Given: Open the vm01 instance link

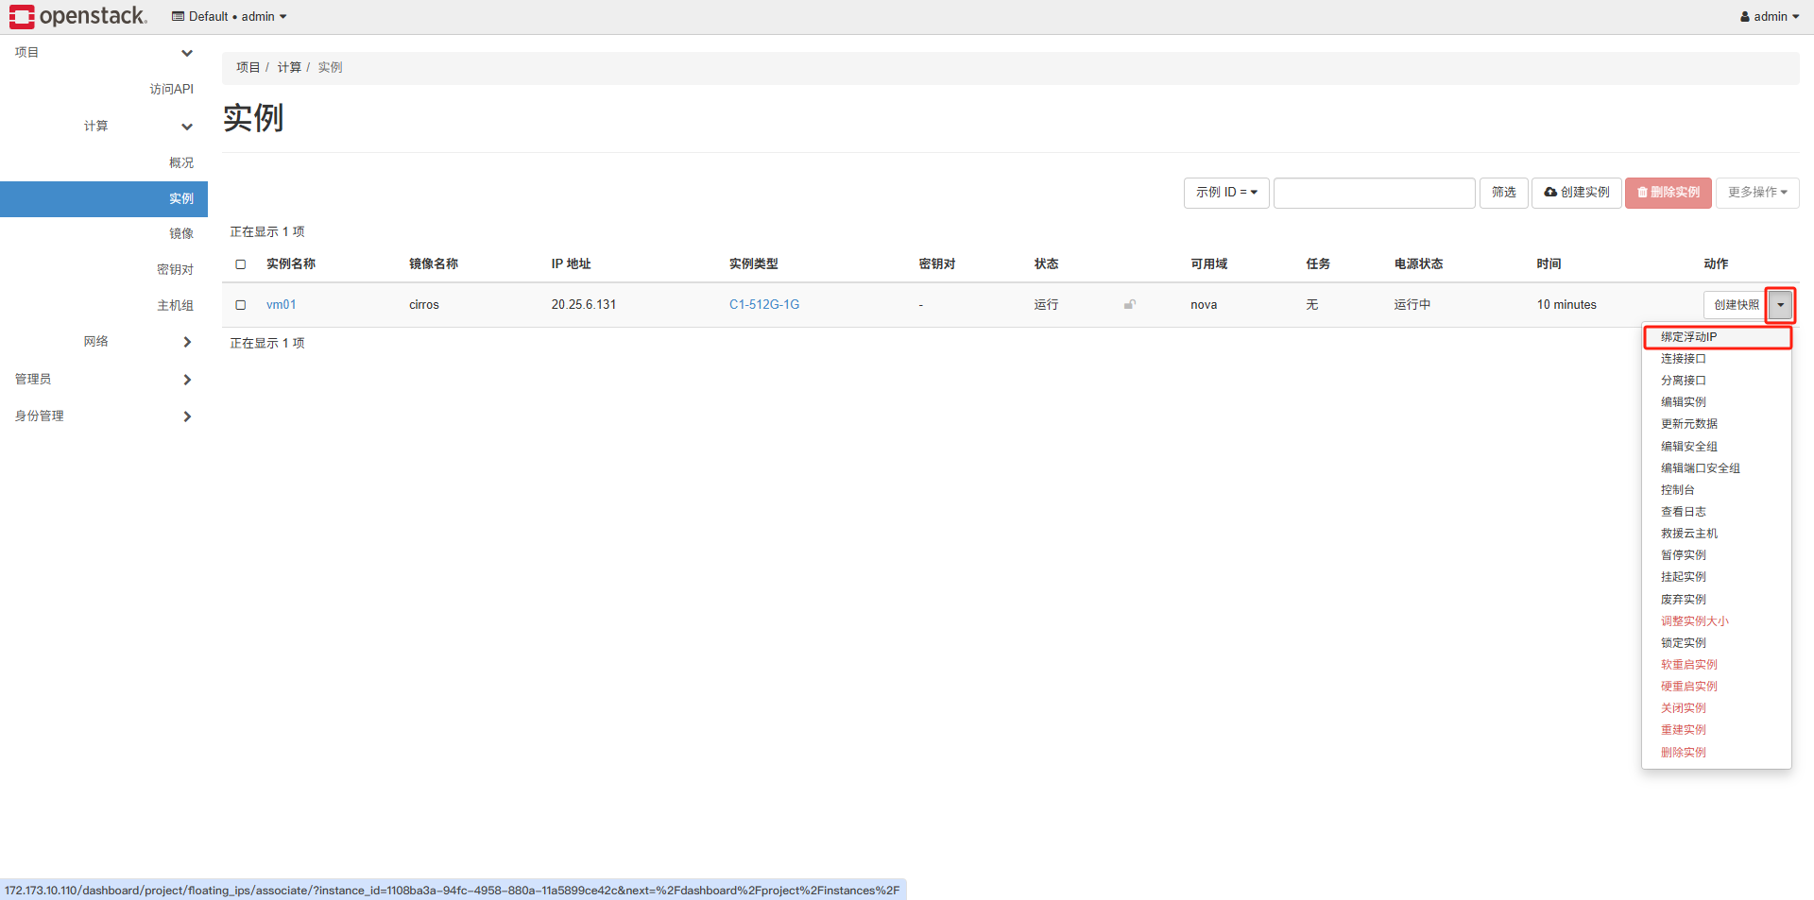Looking at the screenshot, I should coord(282,305).
